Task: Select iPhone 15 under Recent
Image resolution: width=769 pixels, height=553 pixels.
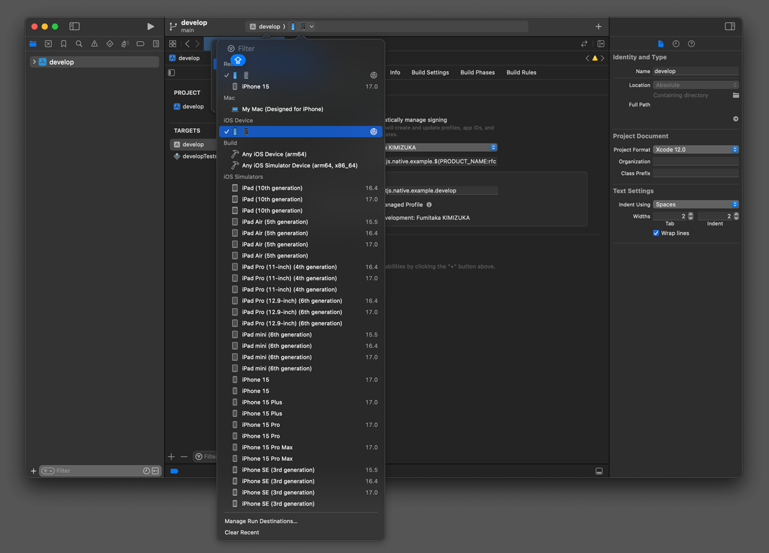Action: point(301,87)
